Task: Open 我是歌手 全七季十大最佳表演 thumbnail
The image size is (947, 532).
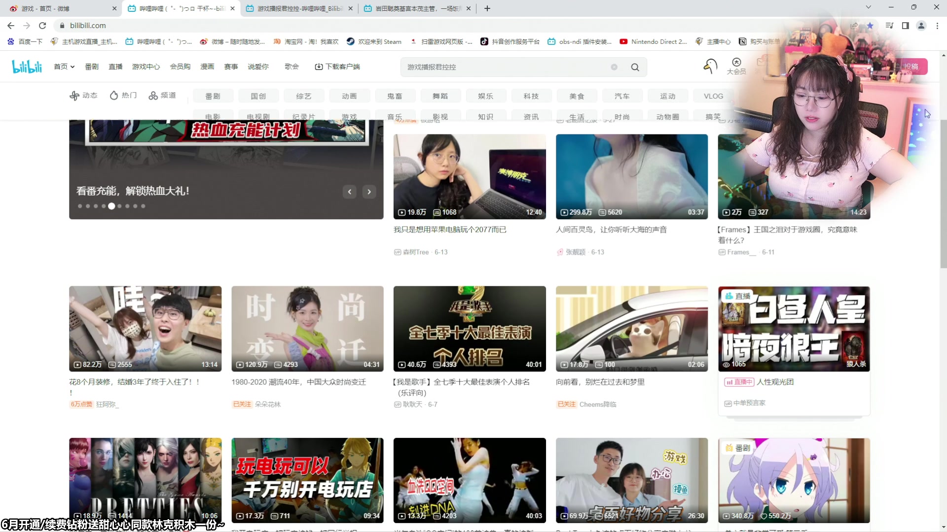Action: pos(470,329)
